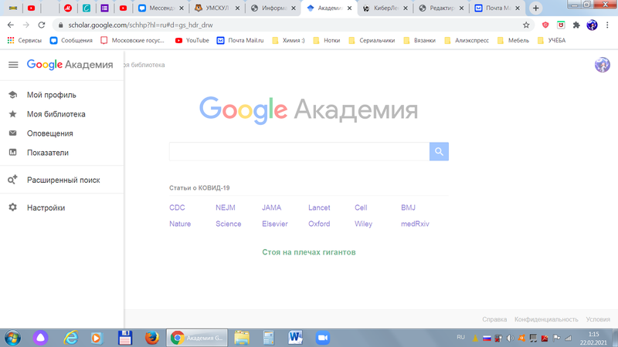Open Мой профиль from the sidebar
618x347 pixels.
click(51, 95)
